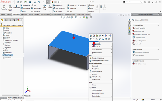The height and width of the screenshot is (101, 162).
Task: Open the Evaluate ribbon tab
Action: (37, 14)
